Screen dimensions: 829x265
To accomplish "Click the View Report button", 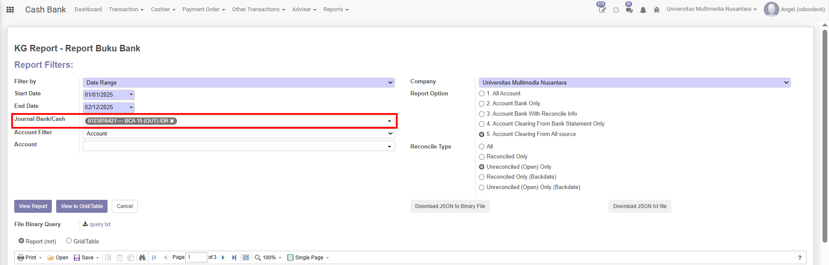I will (x=33, y=206).
